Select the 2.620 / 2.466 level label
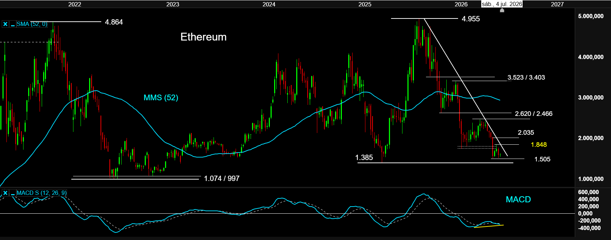Viewport: 611px width, 240px height. (534, 114)
